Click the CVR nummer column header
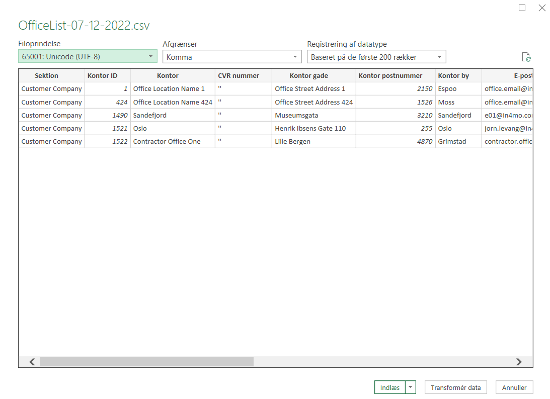This screenshot has height=399, width=550. pos(239,76)
